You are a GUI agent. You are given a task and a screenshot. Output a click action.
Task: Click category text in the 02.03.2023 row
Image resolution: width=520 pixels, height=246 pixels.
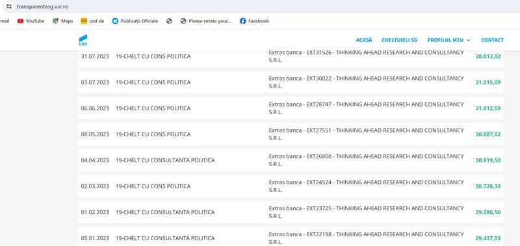click(153, 186)
